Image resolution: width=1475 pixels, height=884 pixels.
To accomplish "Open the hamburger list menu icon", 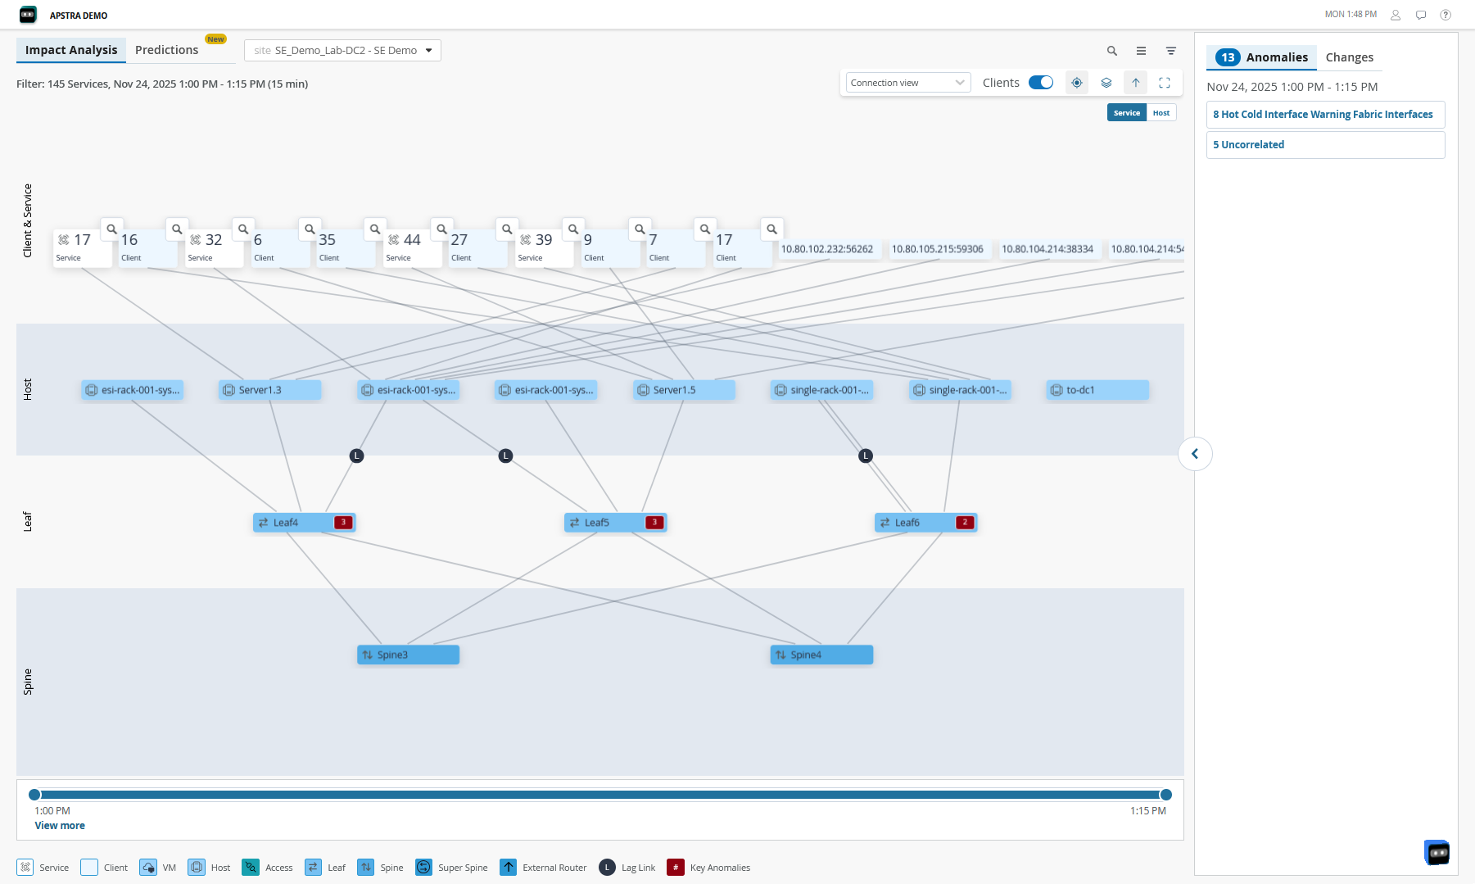I will coord(1141,51).
